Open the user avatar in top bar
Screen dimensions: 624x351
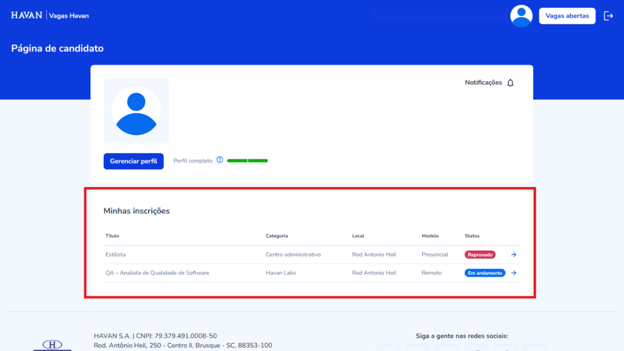pos(521,16)
